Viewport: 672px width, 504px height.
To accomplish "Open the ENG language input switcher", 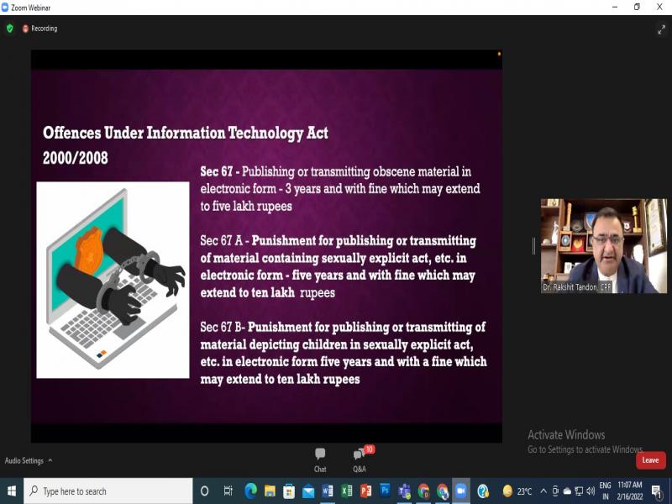I will [x=605, y=491].
